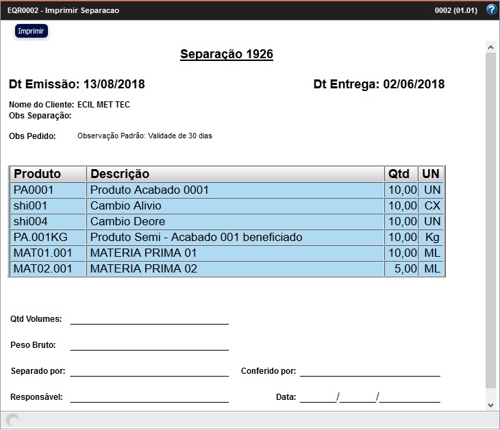Click the Separação 1926 title
The image size is (500, 430).
coord(227,54)
